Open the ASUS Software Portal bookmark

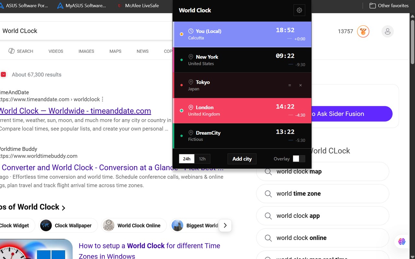pos(25,6)
